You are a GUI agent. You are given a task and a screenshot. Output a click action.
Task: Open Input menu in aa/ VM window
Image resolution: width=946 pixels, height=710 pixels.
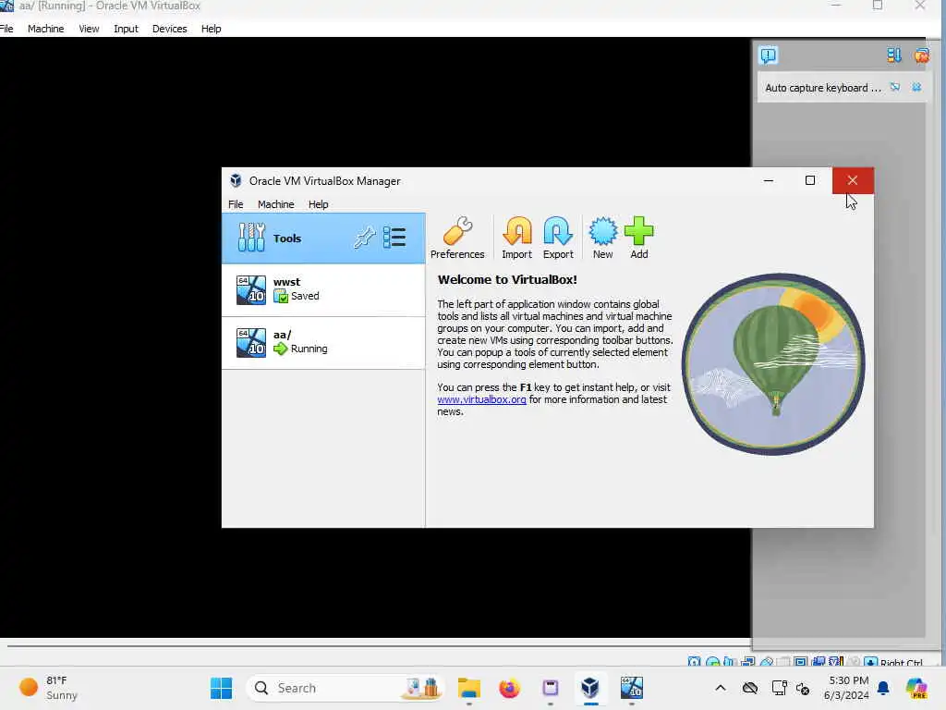126,29
